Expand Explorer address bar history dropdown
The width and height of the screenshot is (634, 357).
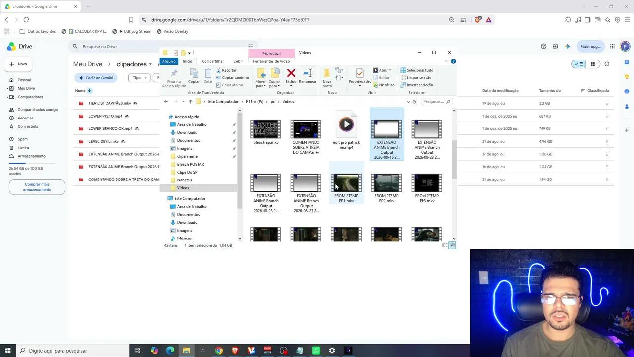(408, 102)
